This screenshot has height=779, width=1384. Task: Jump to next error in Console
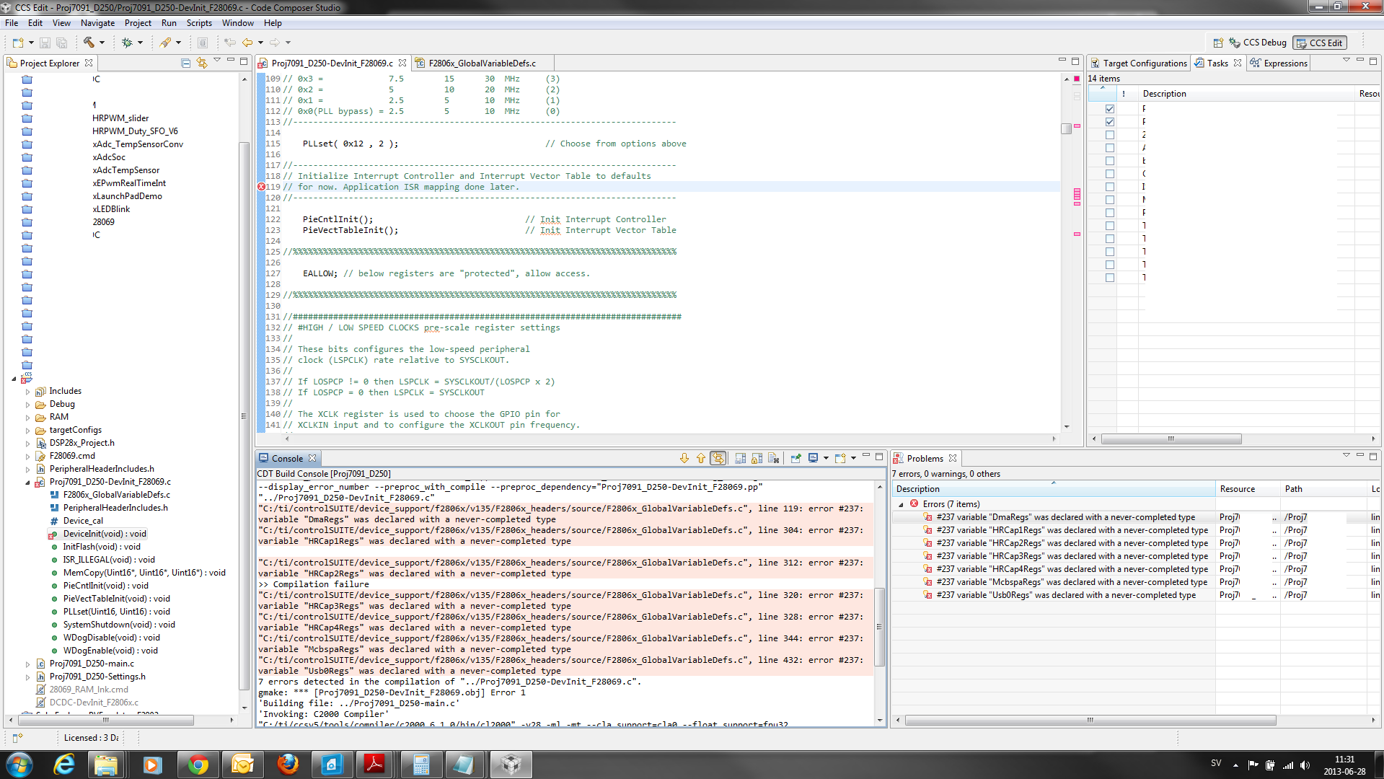(x=684, y=458)
